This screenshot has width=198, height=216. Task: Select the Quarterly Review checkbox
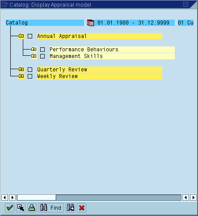30,70
